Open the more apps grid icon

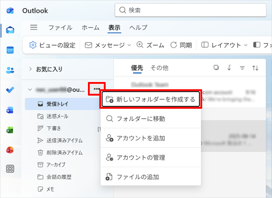click(x=10, y=169)
